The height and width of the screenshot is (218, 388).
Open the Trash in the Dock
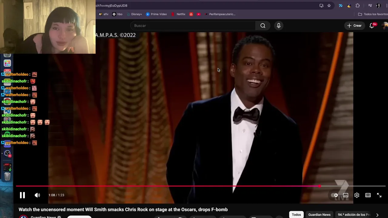coord(7,176)
